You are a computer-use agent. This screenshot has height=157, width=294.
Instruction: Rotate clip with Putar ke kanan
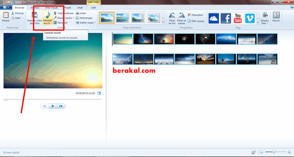pyautogui.click(x=181, y=18)
